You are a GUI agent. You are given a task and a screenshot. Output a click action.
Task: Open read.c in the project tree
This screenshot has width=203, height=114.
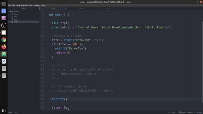click(x=16, y=17)
